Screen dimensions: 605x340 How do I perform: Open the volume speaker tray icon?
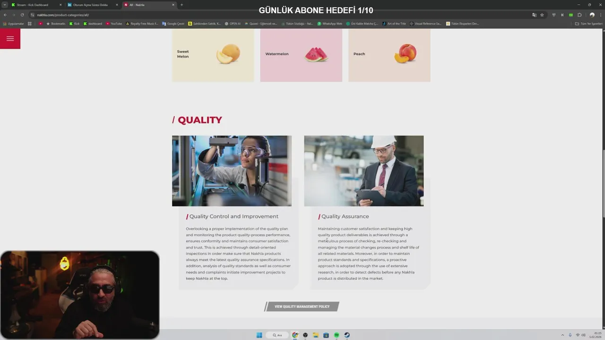click(583, 335)
